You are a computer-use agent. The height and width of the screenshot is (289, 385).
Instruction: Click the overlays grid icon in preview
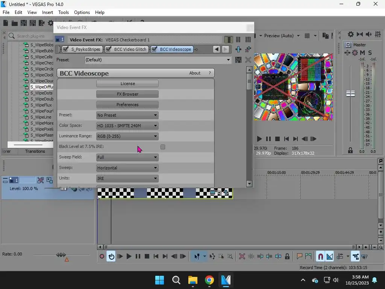307,36
